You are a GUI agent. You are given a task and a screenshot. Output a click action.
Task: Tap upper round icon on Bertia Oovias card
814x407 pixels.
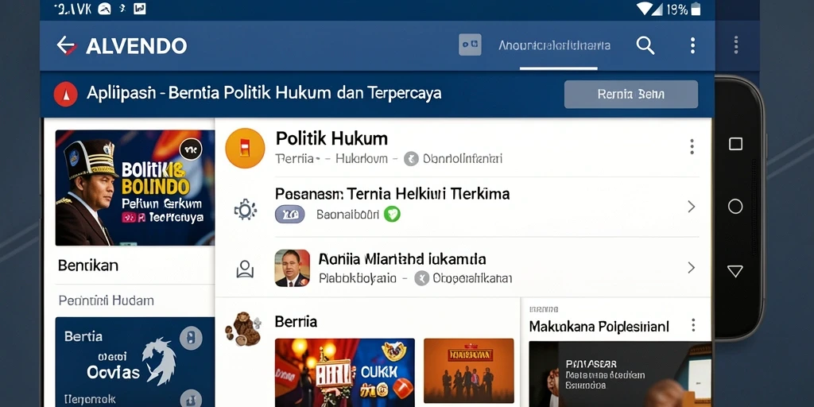click(x=191, y=338)
